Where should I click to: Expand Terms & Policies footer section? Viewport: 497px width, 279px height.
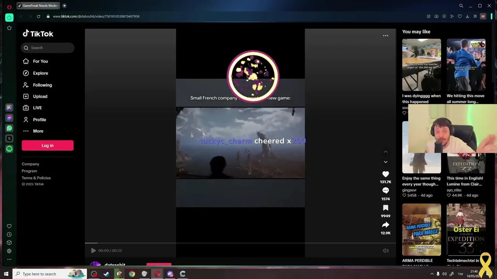36,178
